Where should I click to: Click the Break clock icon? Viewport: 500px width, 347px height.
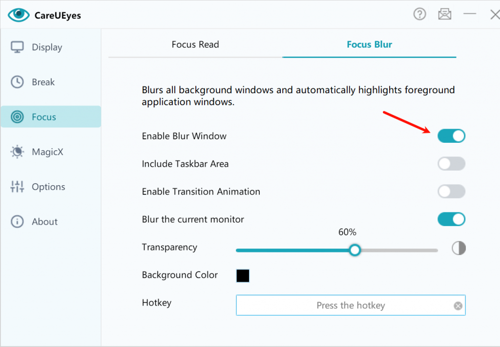(x=17, y=82)
